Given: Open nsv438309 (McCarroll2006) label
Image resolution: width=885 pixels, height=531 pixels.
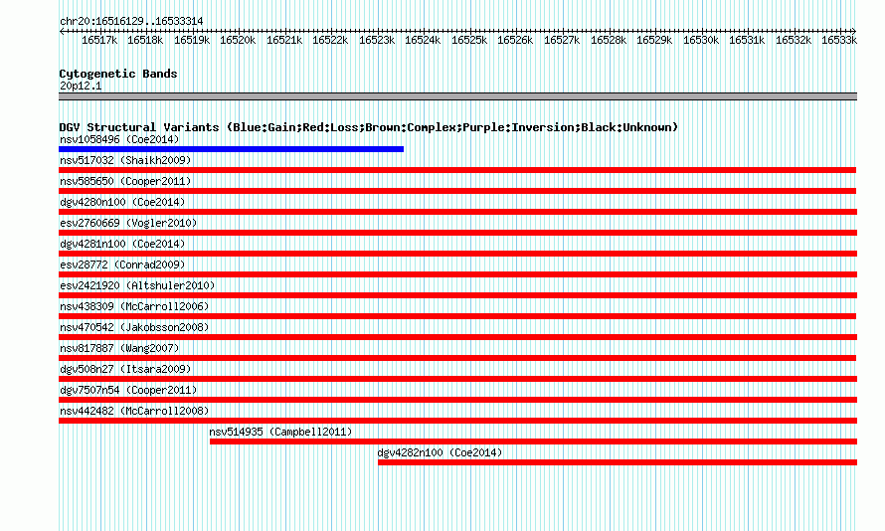Looking at the screenshot, I should tap(134, 306).
